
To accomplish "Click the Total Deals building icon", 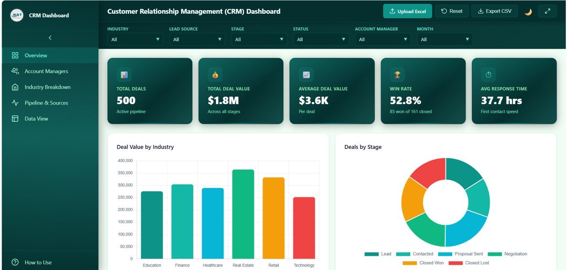I will point(124,74).
